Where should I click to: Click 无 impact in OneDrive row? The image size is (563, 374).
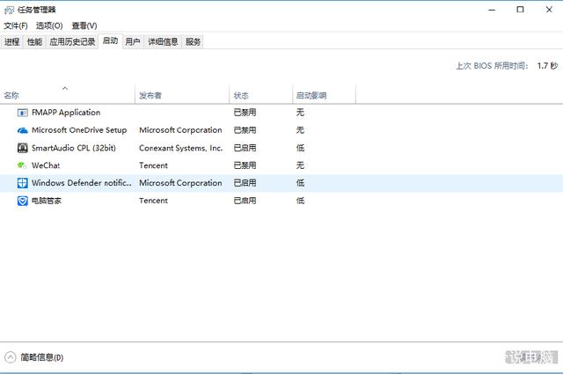[300, 130]
